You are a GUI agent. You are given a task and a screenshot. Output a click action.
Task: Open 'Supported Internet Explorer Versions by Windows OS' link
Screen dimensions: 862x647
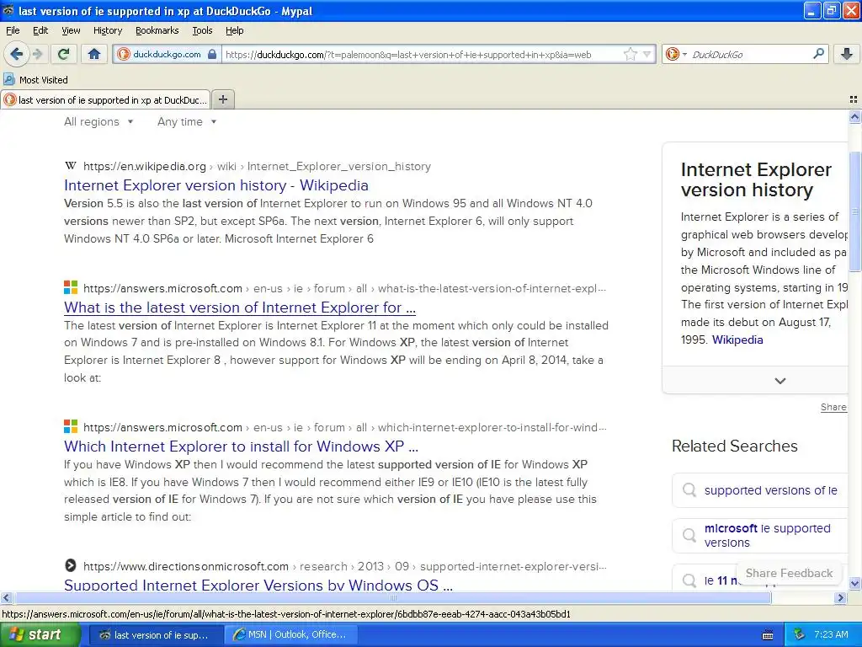pos(258,585)
